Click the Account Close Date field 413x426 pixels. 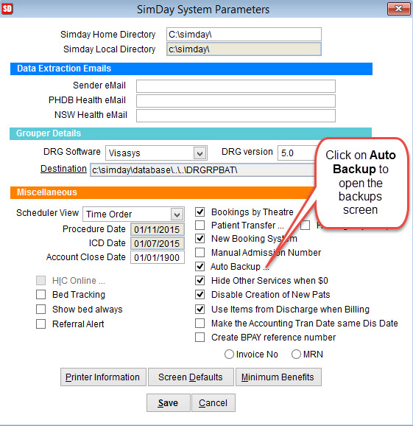click(158, 257)
